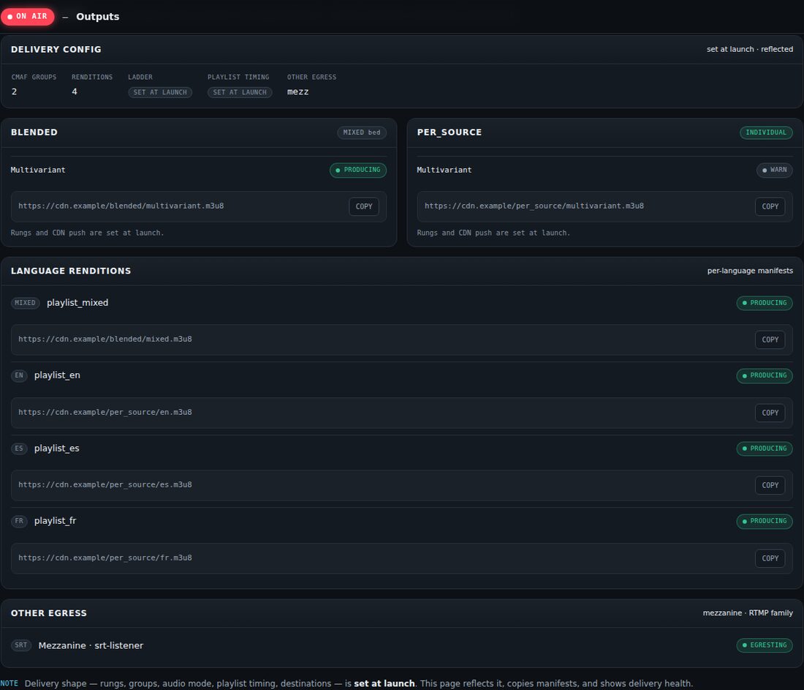
Task: Click the MIXED language tag
Action: [x=25, y=303]
